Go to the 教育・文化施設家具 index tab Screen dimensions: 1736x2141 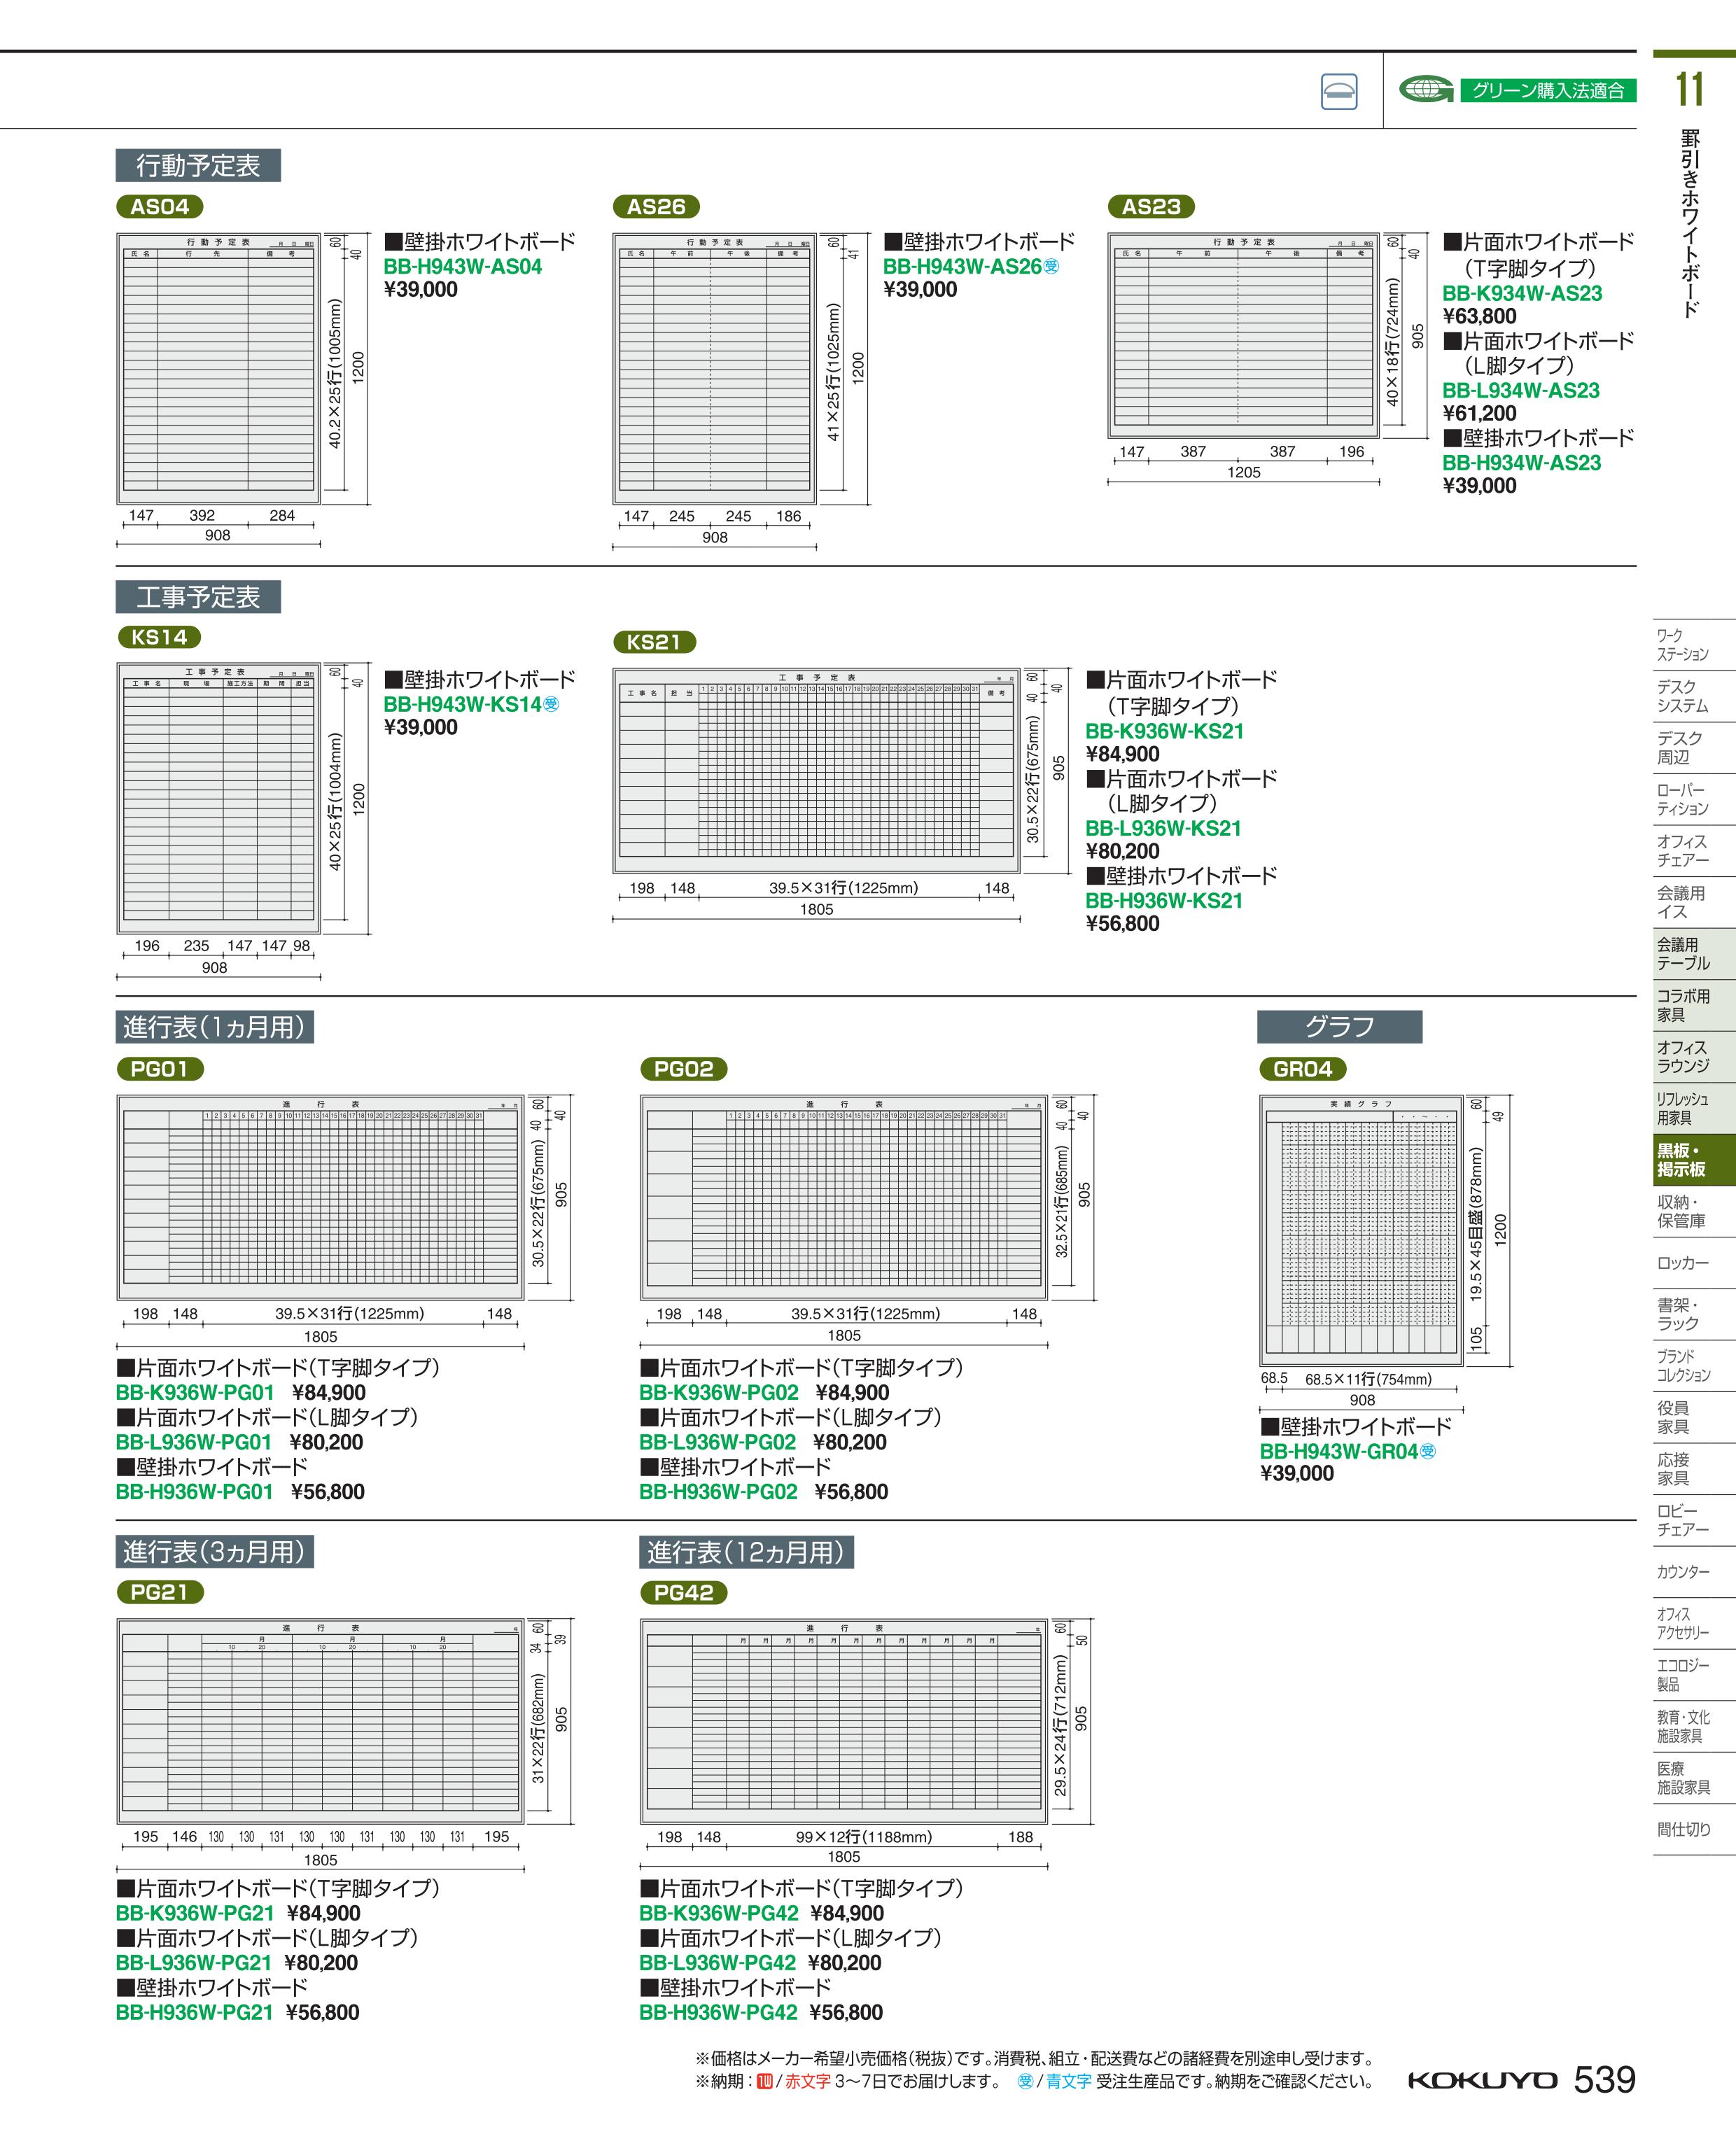1694,1726
